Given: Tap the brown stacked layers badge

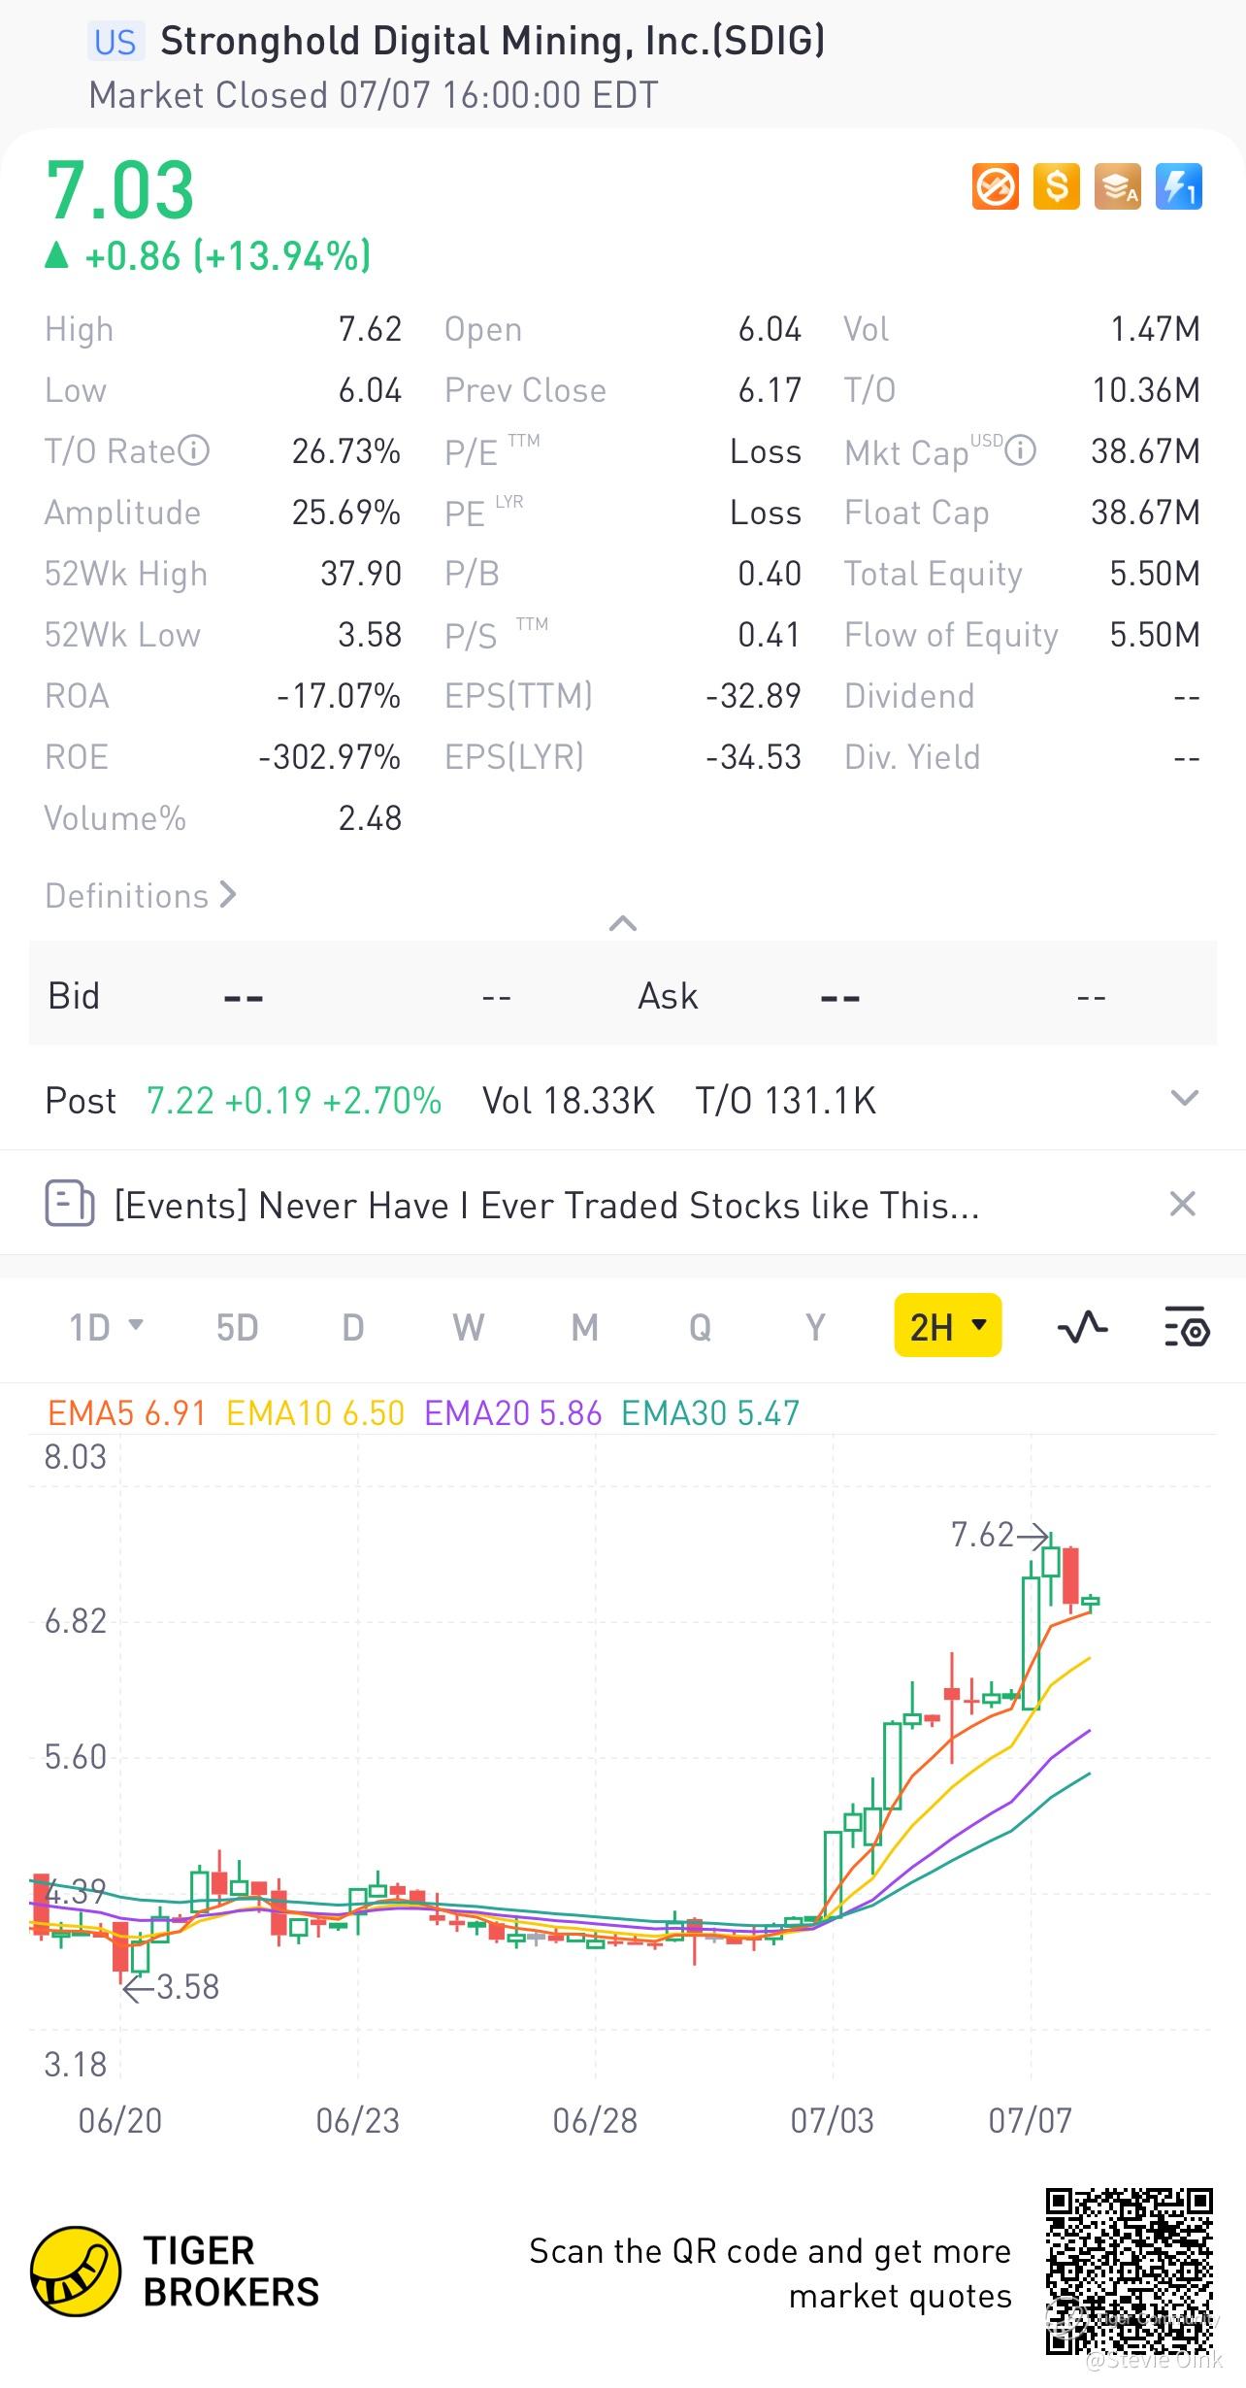Looking at the screenshot, I should tap(1117, 186).
